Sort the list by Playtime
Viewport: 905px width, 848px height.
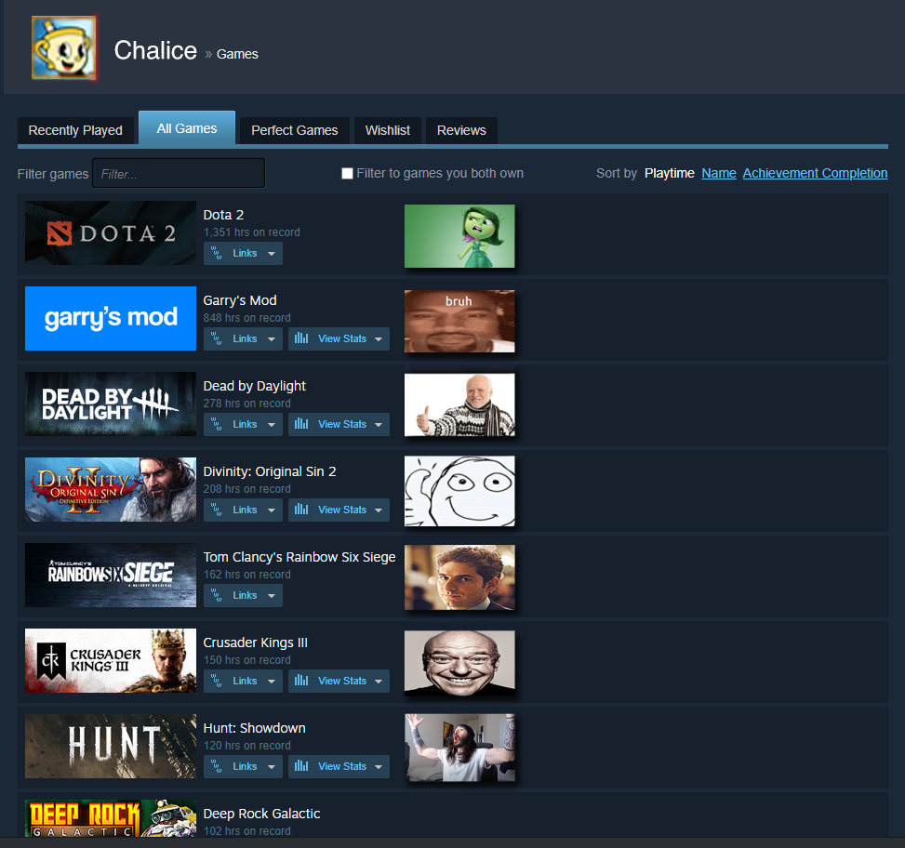coord(670,173)
